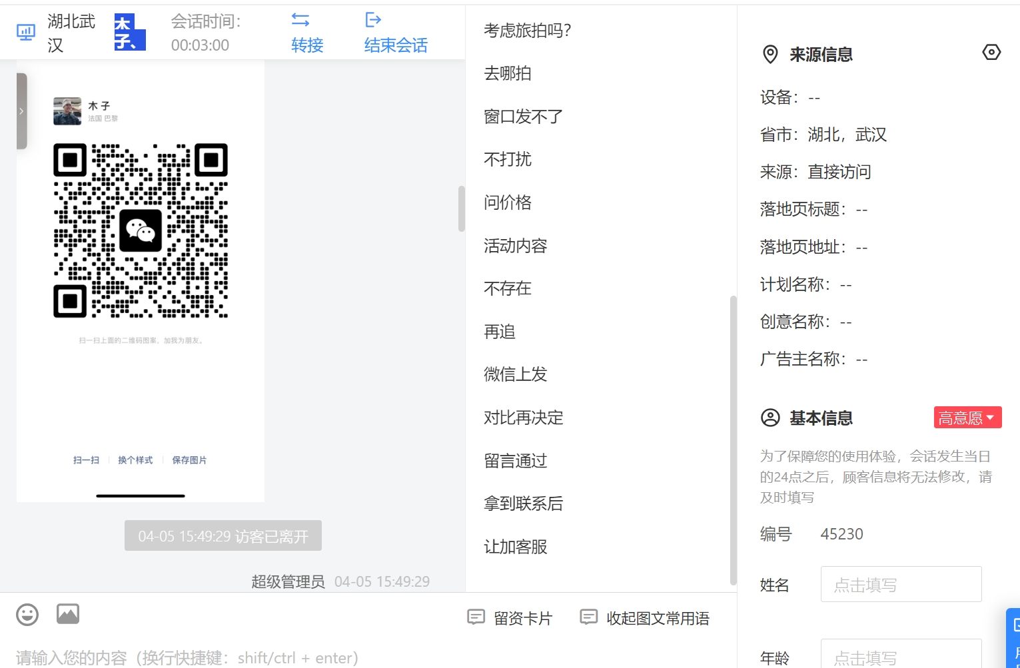Click the 年龄 input field
1020x668 pixels.
(x=901, y=653)
